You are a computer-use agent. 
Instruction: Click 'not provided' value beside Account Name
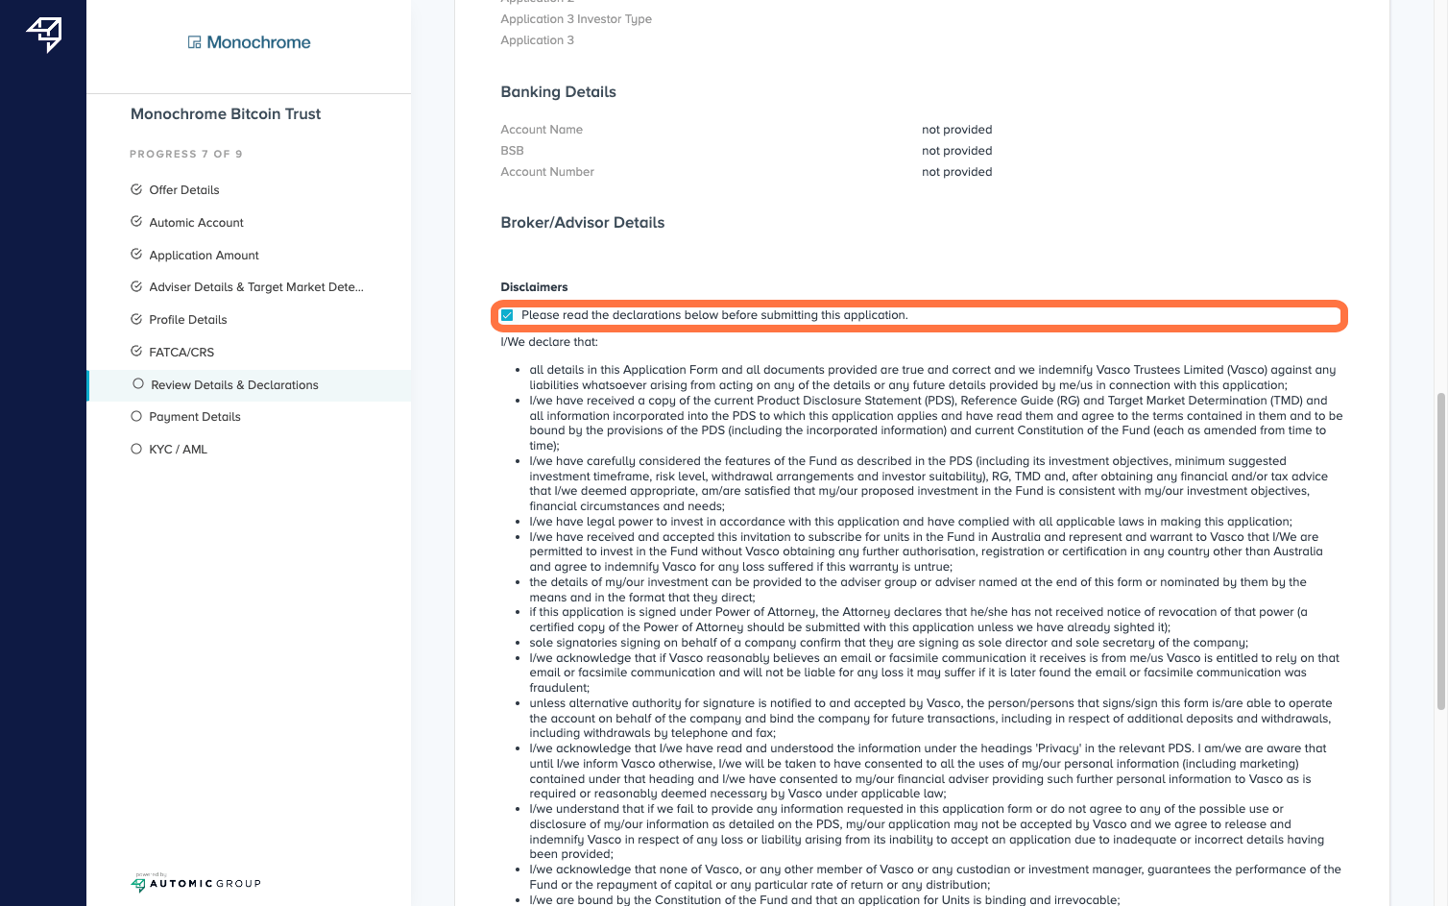click(x=956, y=130)
